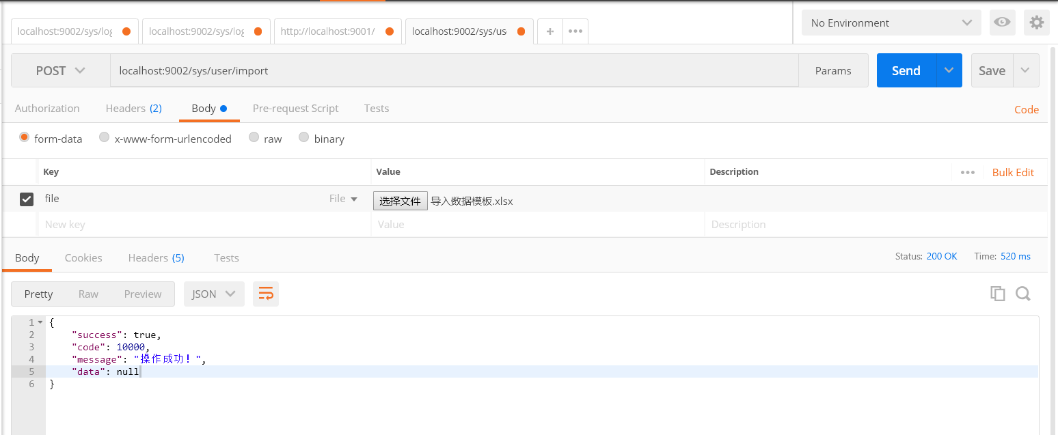Open Manage Environments gear icon

1036,23
